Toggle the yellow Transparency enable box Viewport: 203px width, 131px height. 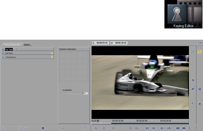coord(52,57)
